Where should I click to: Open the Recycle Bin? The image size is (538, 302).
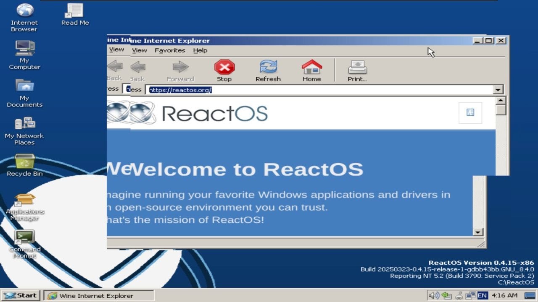tap(24, 165)
